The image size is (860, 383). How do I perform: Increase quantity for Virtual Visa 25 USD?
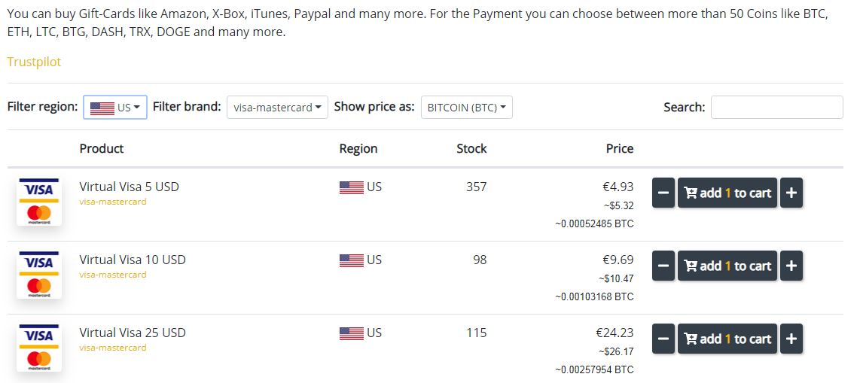(791, 339)
